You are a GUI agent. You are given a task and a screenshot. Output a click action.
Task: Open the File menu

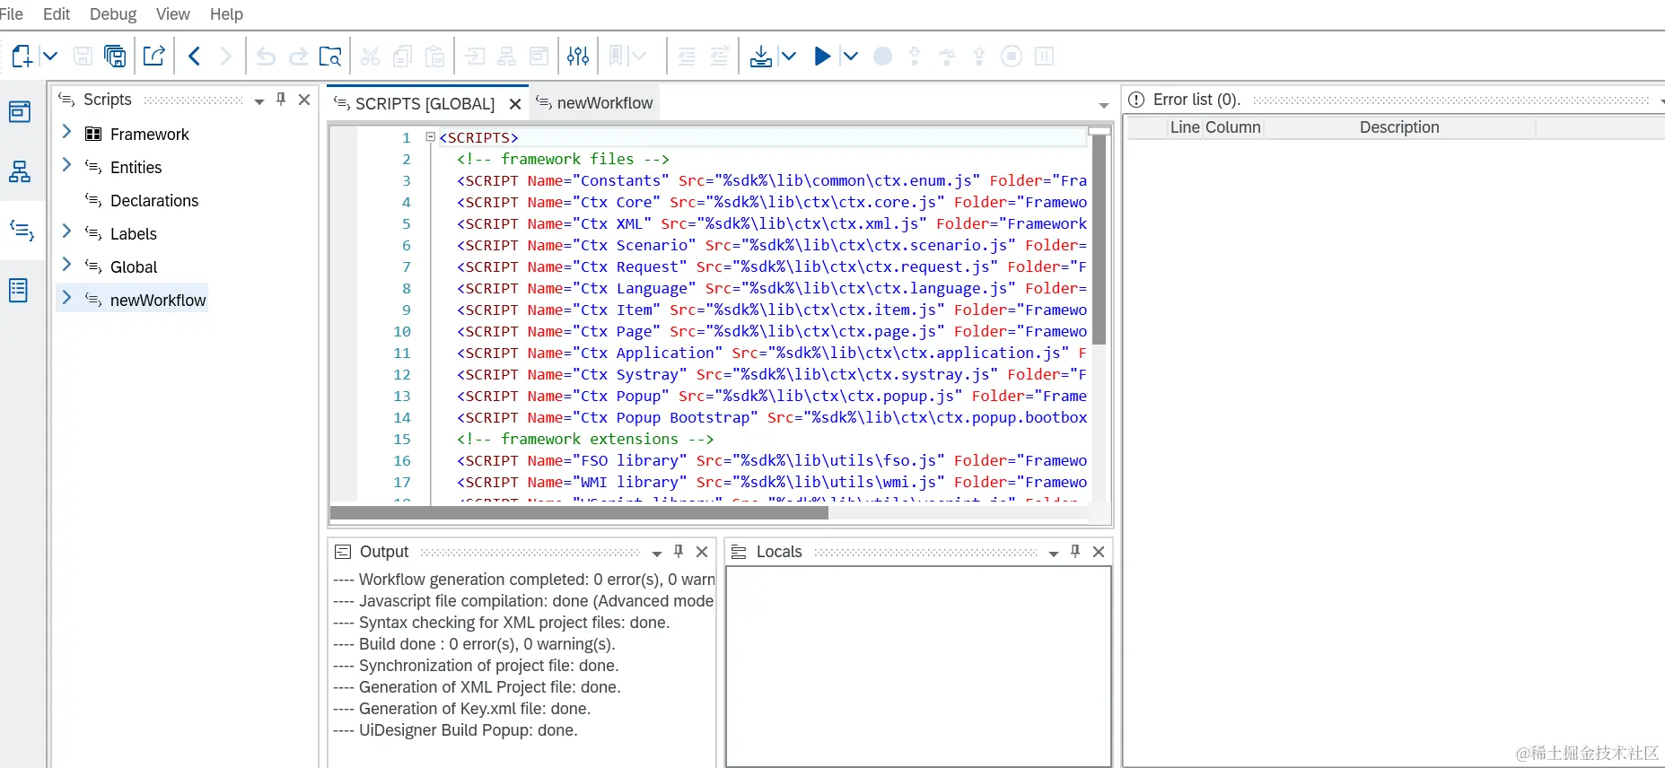tap(11, 14)
